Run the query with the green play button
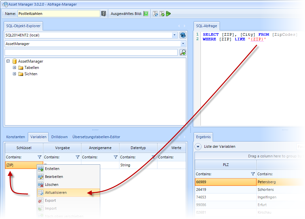 pyautogui.click(x=168, y=14)
